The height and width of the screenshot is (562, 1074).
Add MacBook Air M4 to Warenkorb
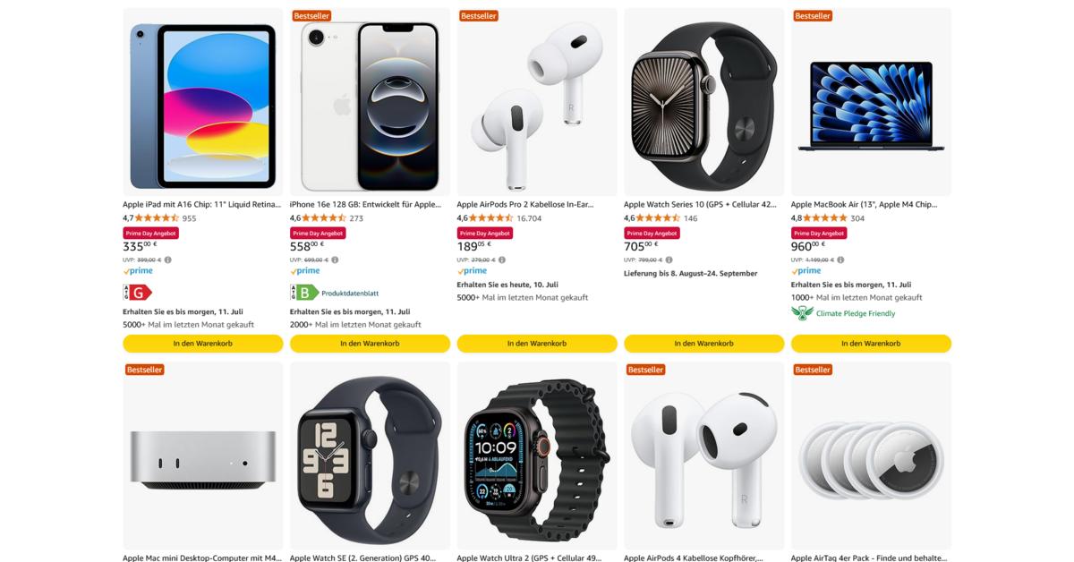click(871, 344)
